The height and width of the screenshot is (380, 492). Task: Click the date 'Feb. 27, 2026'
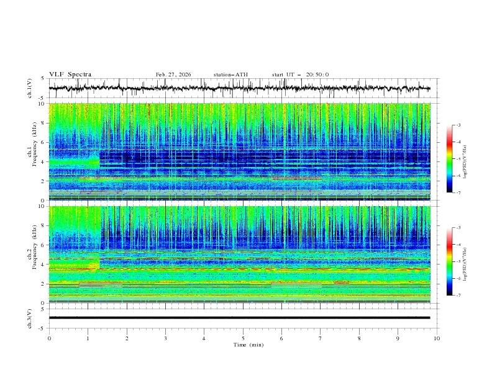173,75
